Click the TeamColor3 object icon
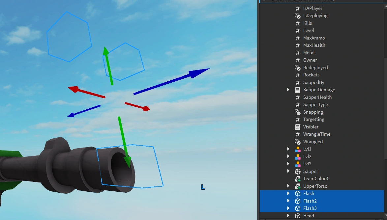Viewport: 387px width, 220px height. 298,179
